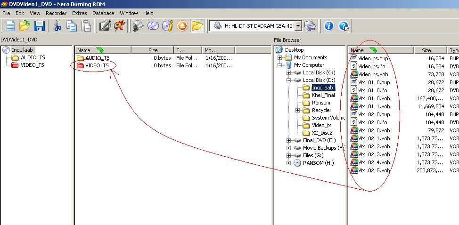Image resolution: width=459 pixels, height=225 pixels.
Task: Select Desktop in file browser tree
Action: pos(295,50)
